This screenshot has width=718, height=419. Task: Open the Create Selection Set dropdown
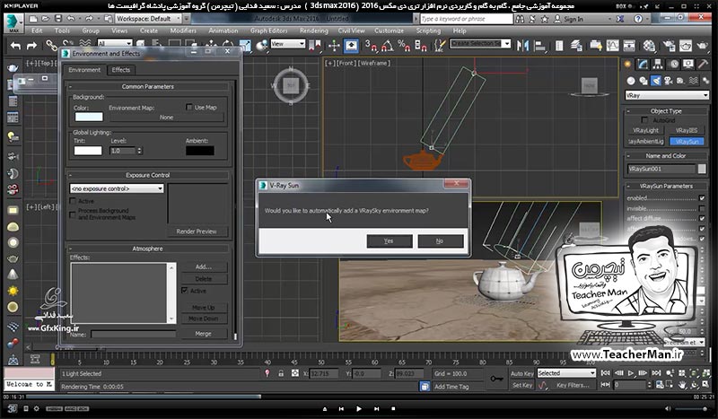[480, 43]
